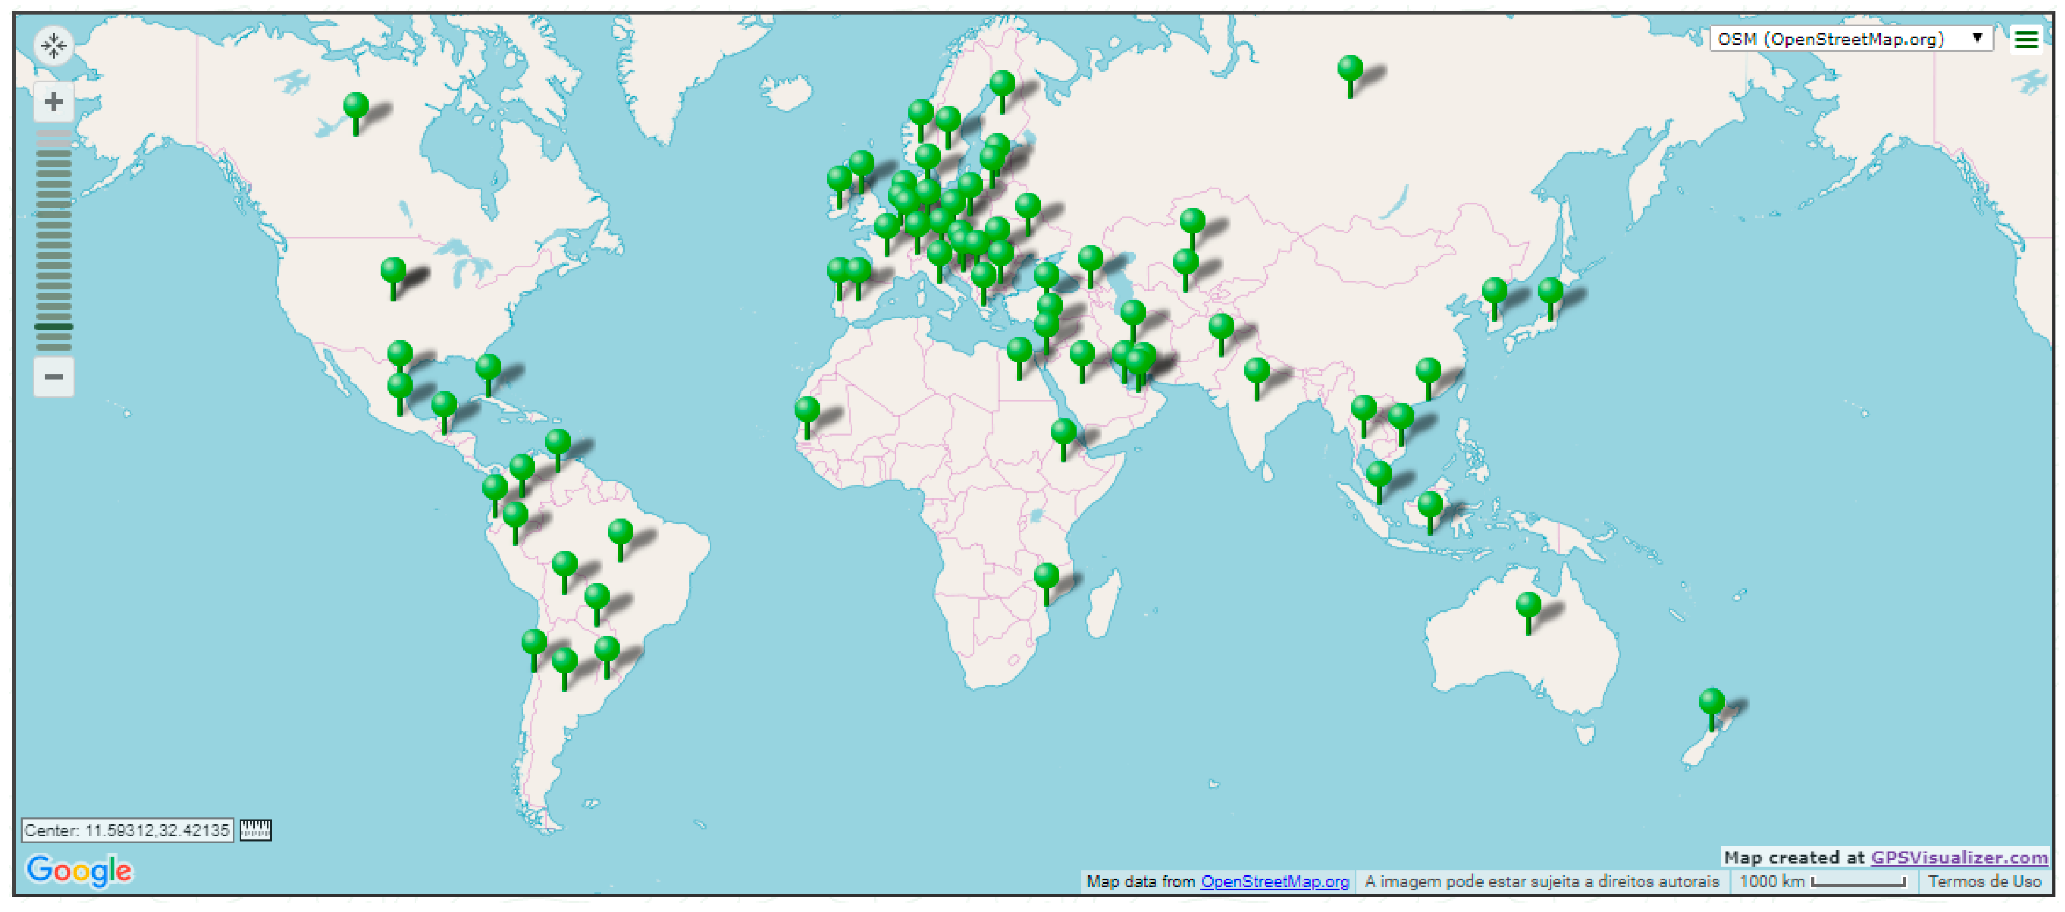Open the OSM map type dropdown

click(x=1844, y=39)
